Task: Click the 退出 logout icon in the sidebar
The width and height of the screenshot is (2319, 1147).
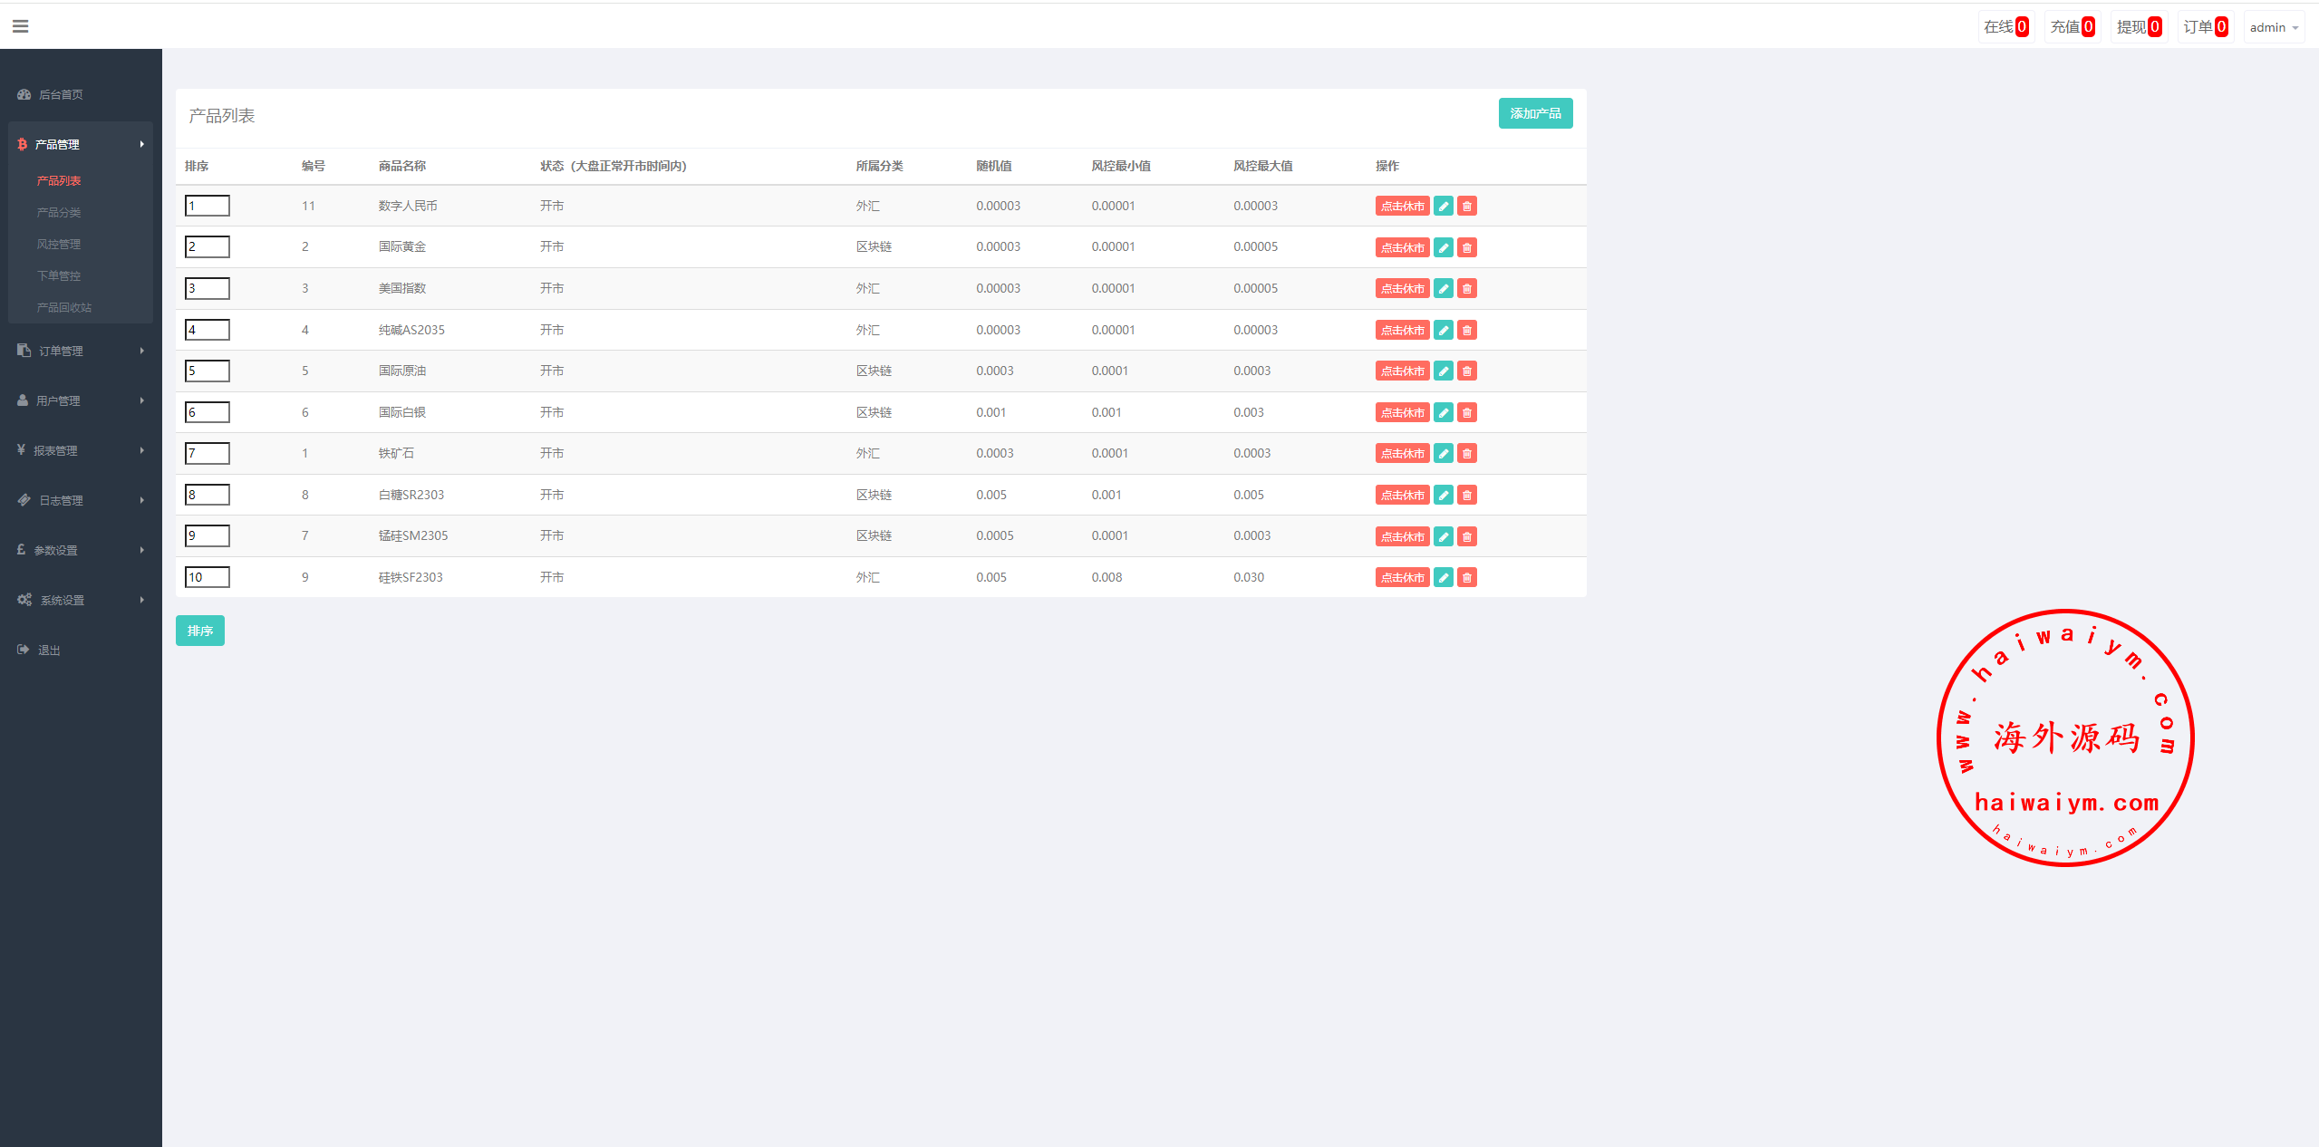Action: (x=24, y=650)
